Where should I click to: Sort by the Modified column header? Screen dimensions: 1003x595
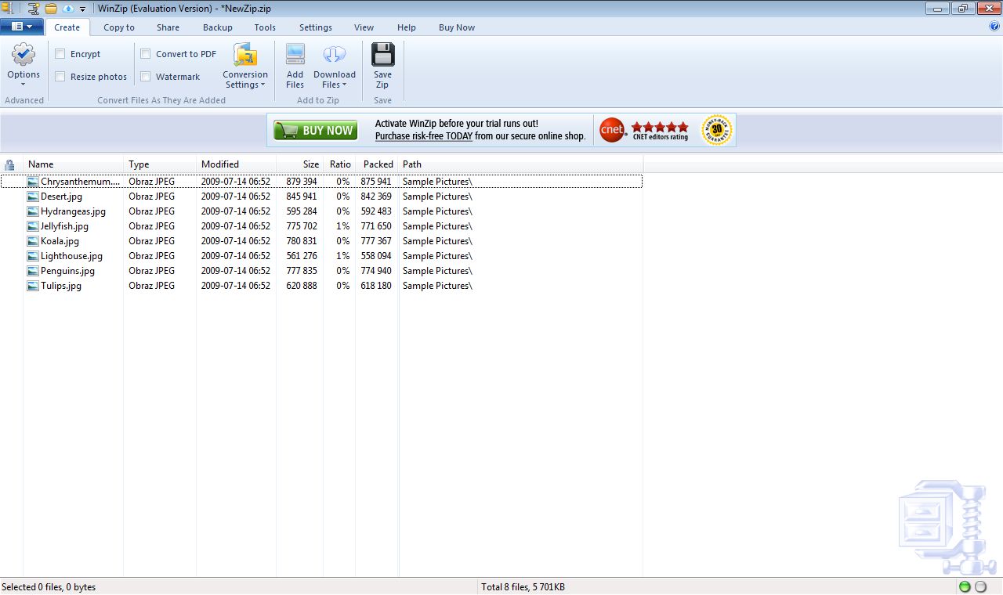tap(236, 164)
